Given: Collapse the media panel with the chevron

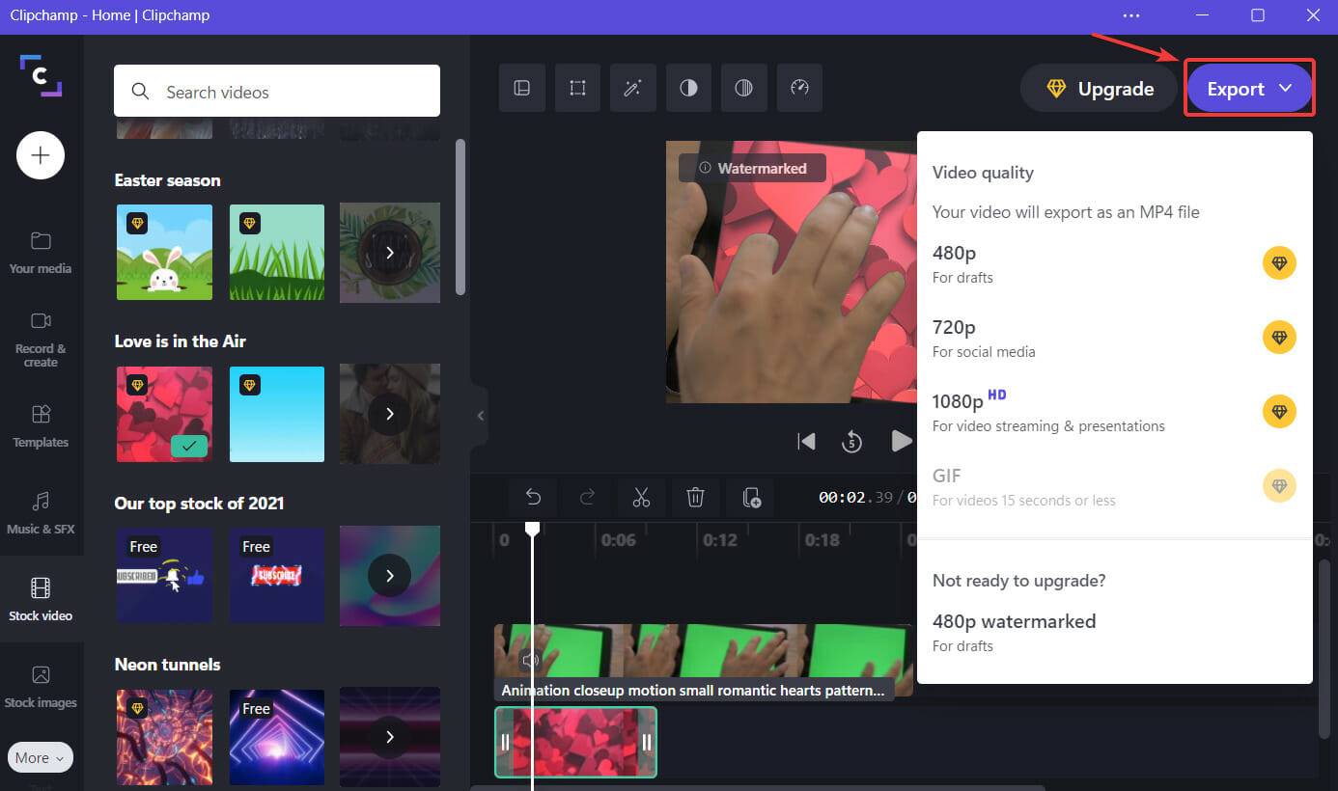Looking at the screenshot, I should point(480,415).
